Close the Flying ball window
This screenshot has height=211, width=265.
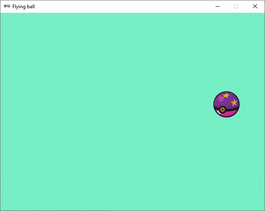255,7
